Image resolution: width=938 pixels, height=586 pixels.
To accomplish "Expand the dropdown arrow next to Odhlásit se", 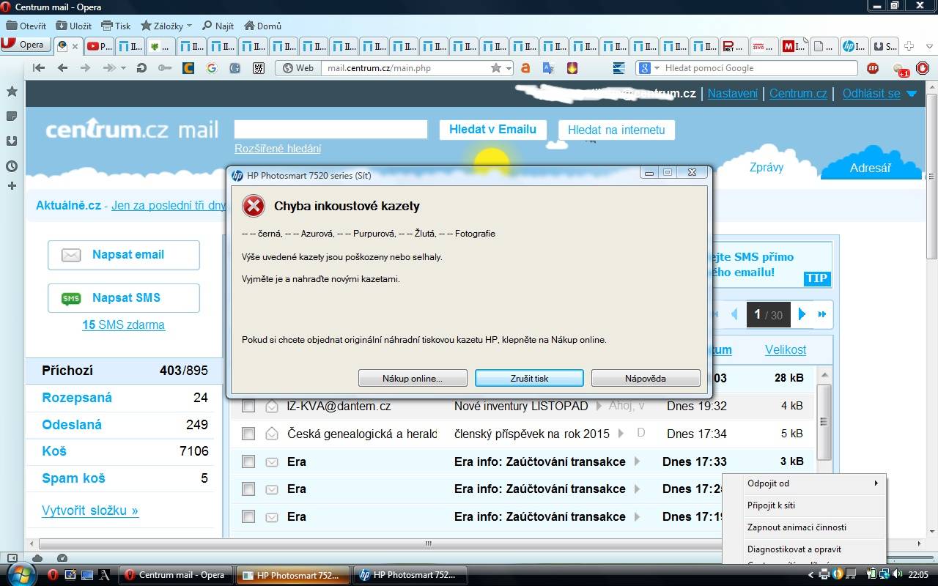I will tap(912, 94).
